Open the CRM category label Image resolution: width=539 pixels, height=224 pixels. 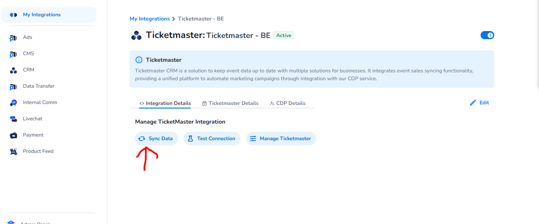(28, 70)
